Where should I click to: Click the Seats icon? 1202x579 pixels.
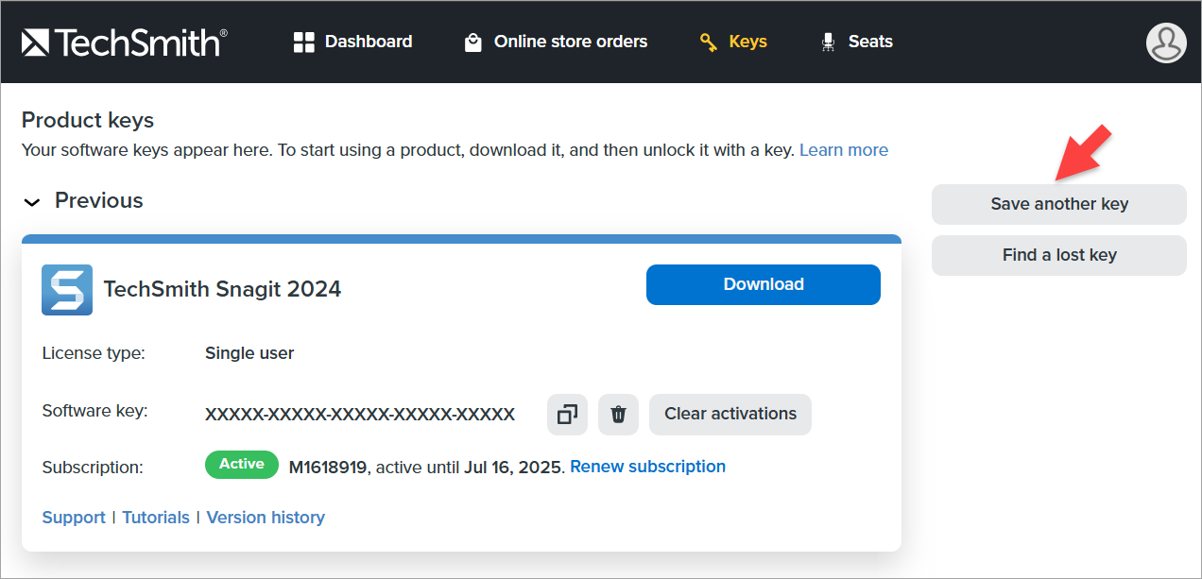point(827,42)
